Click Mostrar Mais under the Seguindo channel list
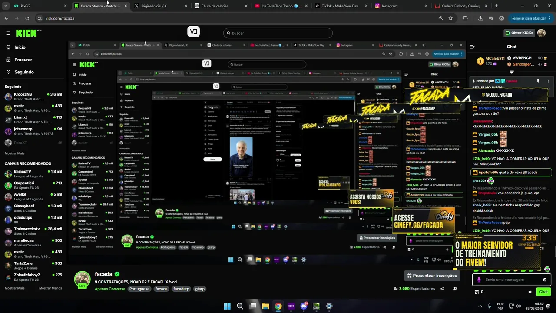 (14, 153)
